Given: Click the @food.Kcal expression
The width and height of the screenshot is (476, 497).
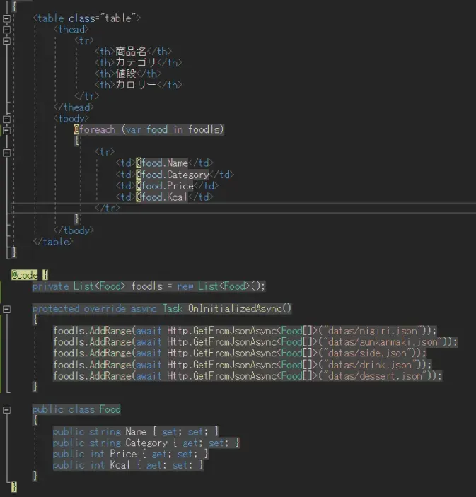Looking at the screenshot, I should pos(162,197).
